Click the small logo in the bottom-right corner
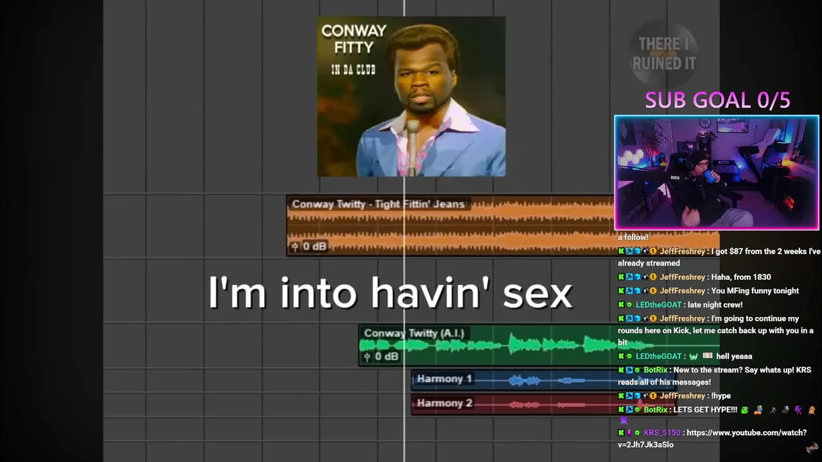The height and width of the screenshot is (462, 822). click(x=812, y=447)
